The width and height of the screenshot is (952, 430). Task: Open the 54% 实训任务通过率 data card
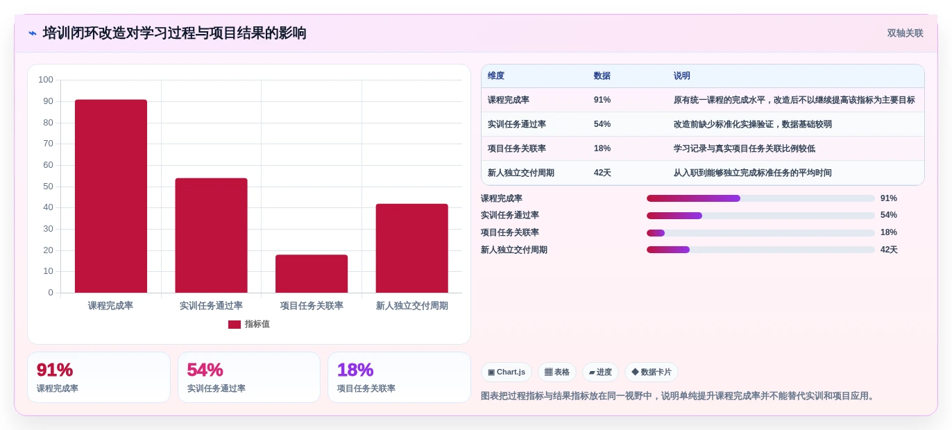(x=249, y=377)
